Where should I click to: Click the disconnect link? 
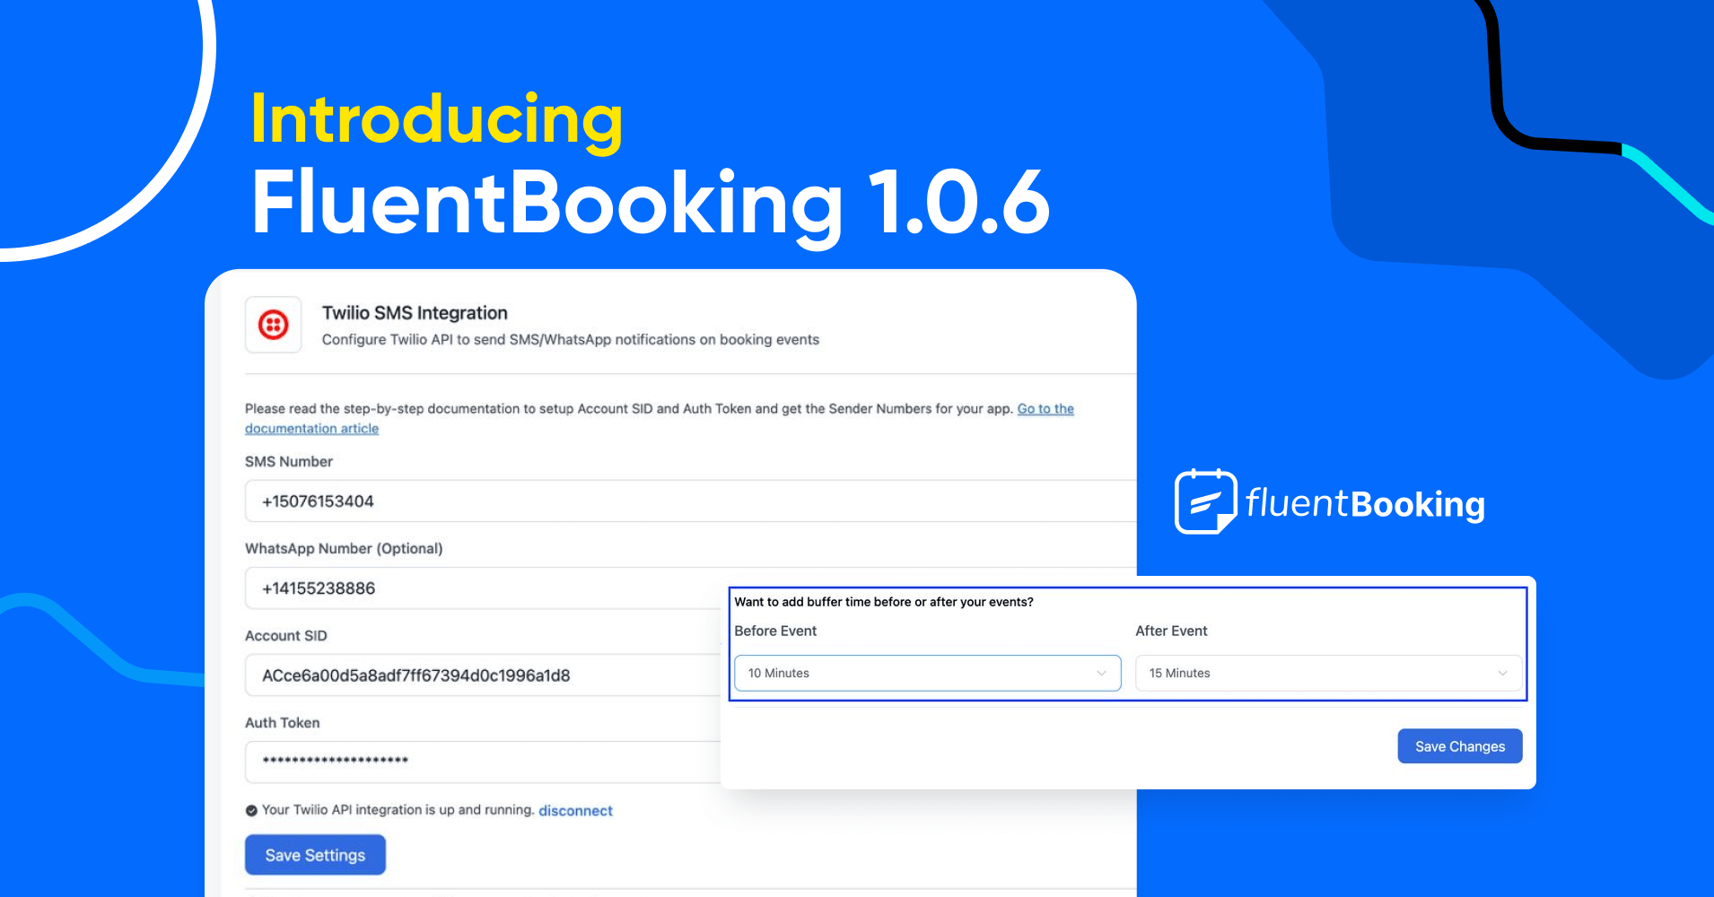(575, 811)
